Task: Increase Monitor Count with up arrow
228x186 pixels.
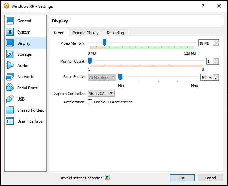Action: click(x=216, y=60)
